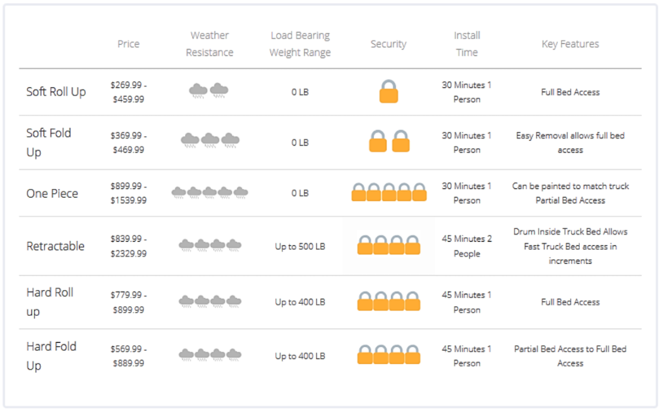Click install time in Hard Fold Up row
The height and width of the screenshot is (413, 662).
[467, 356]
